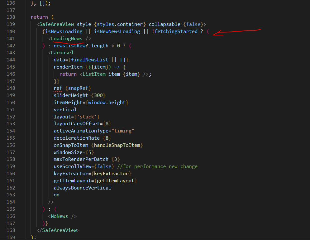Image resolution: width=310 pixels, height=240 pixels.
Task: Click line number 165 in the gutter
Action: point(11,209)
